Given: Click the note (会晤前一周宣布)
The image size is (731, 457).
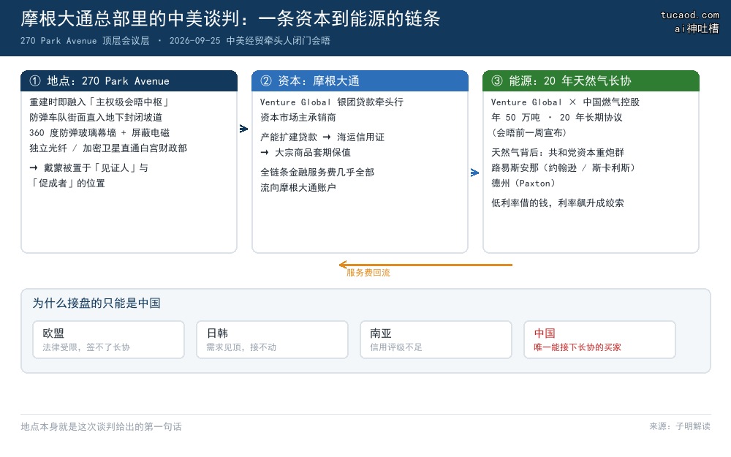Looking at the screenshot, I should click(529, 133).
